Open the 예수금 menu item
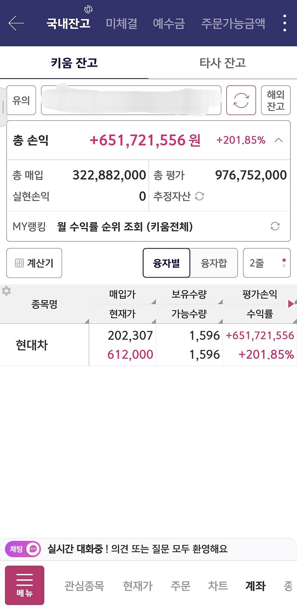This screenshot has width=297, height=610. point(169,23)
